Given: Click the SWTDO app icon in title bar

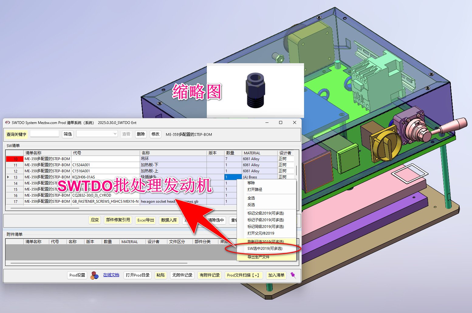Looking at the screenshot, I should pos(8,123).
